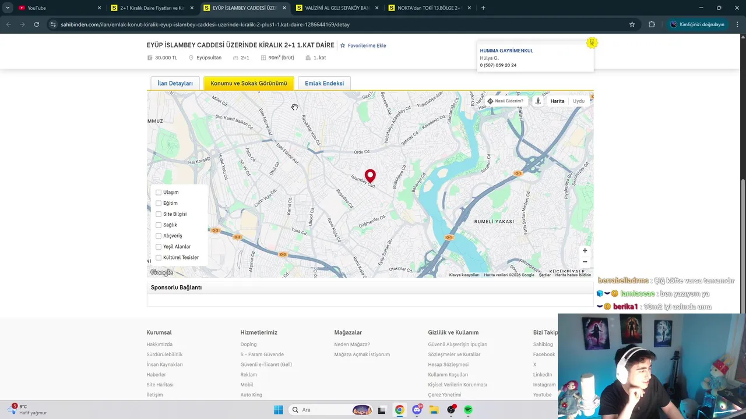Open the İlan Detayları tab
Screen dimensions: 746x419
(x=175, y=83)
